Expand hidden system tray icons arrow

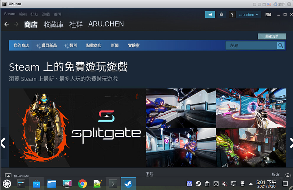(251, 184)
